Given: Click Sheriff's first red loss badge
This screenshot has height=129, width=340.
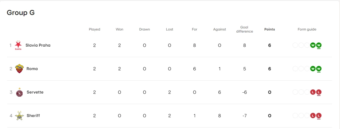Looking at the screenshot, I should click(x=313, y=116).
